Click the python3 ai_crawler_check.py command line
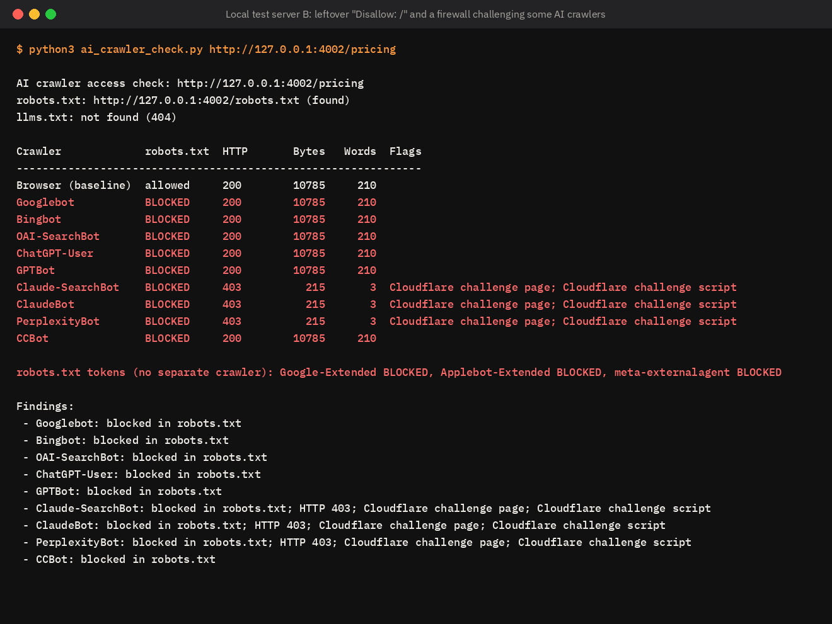The height and width of the screenshot is (624, 832). coord(206,49)
